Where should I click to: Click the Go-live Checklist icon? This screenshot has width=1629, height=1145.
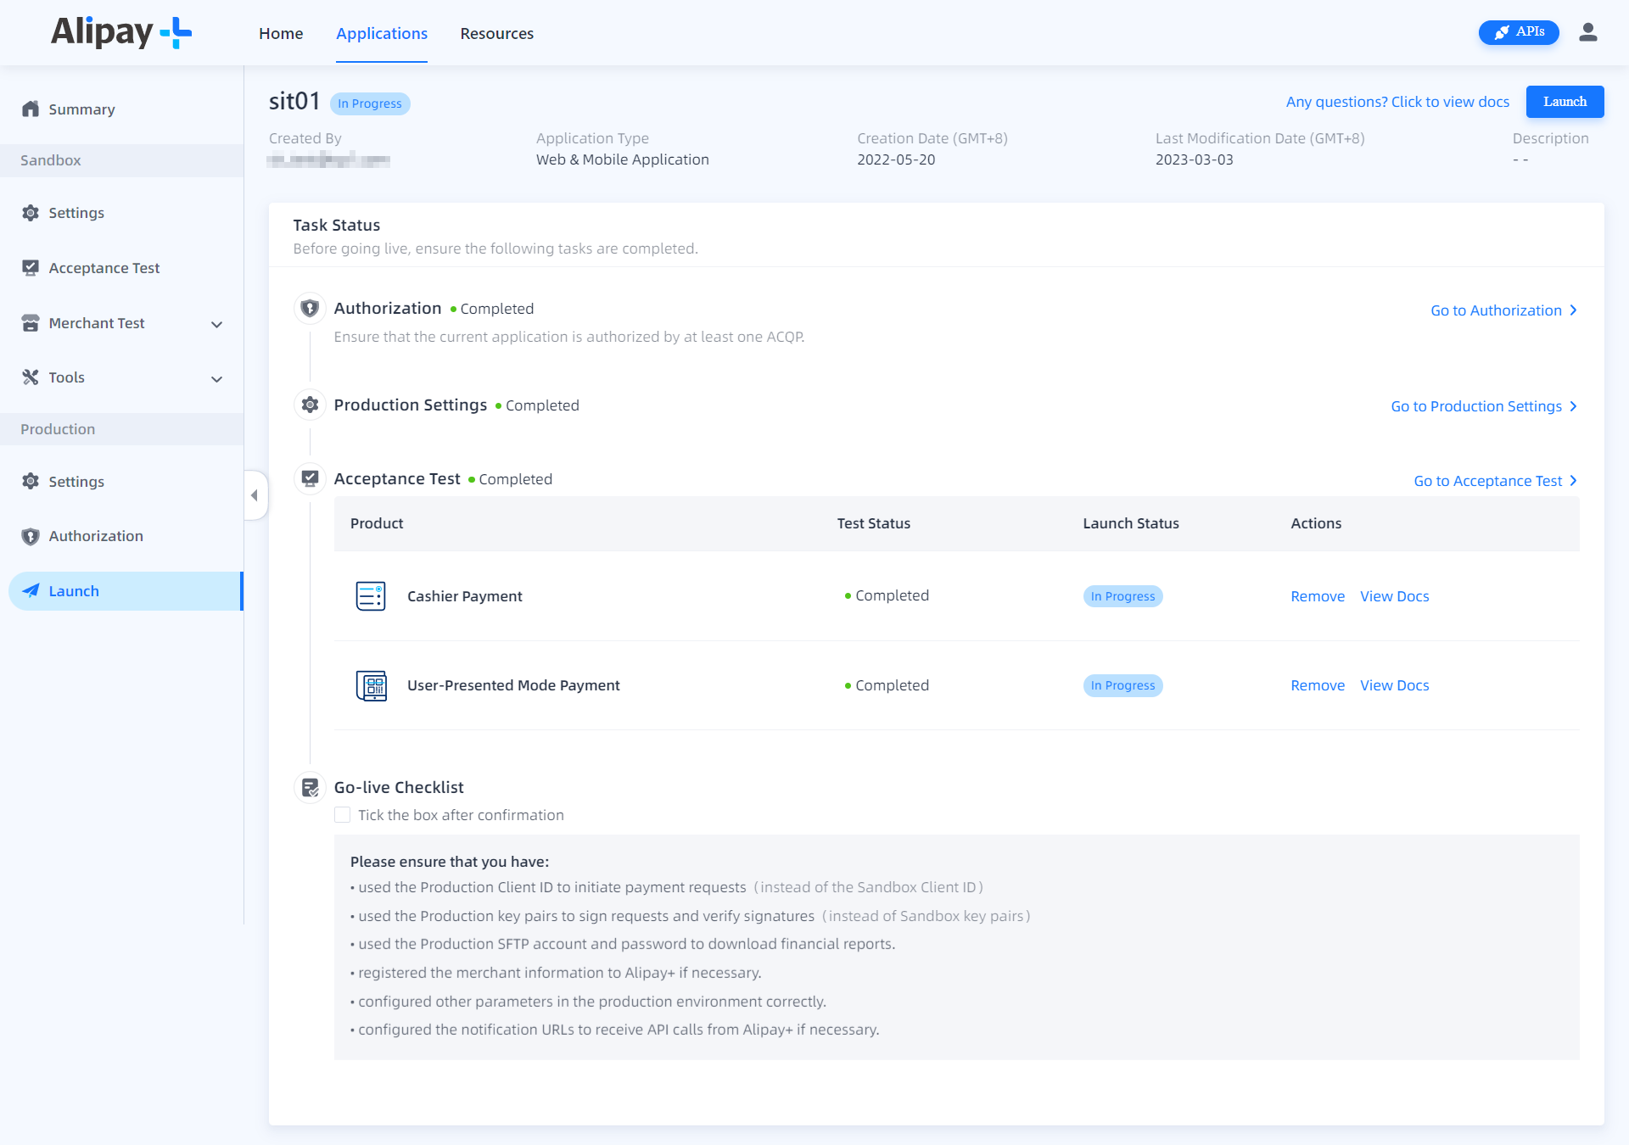[x=310, y=786]
